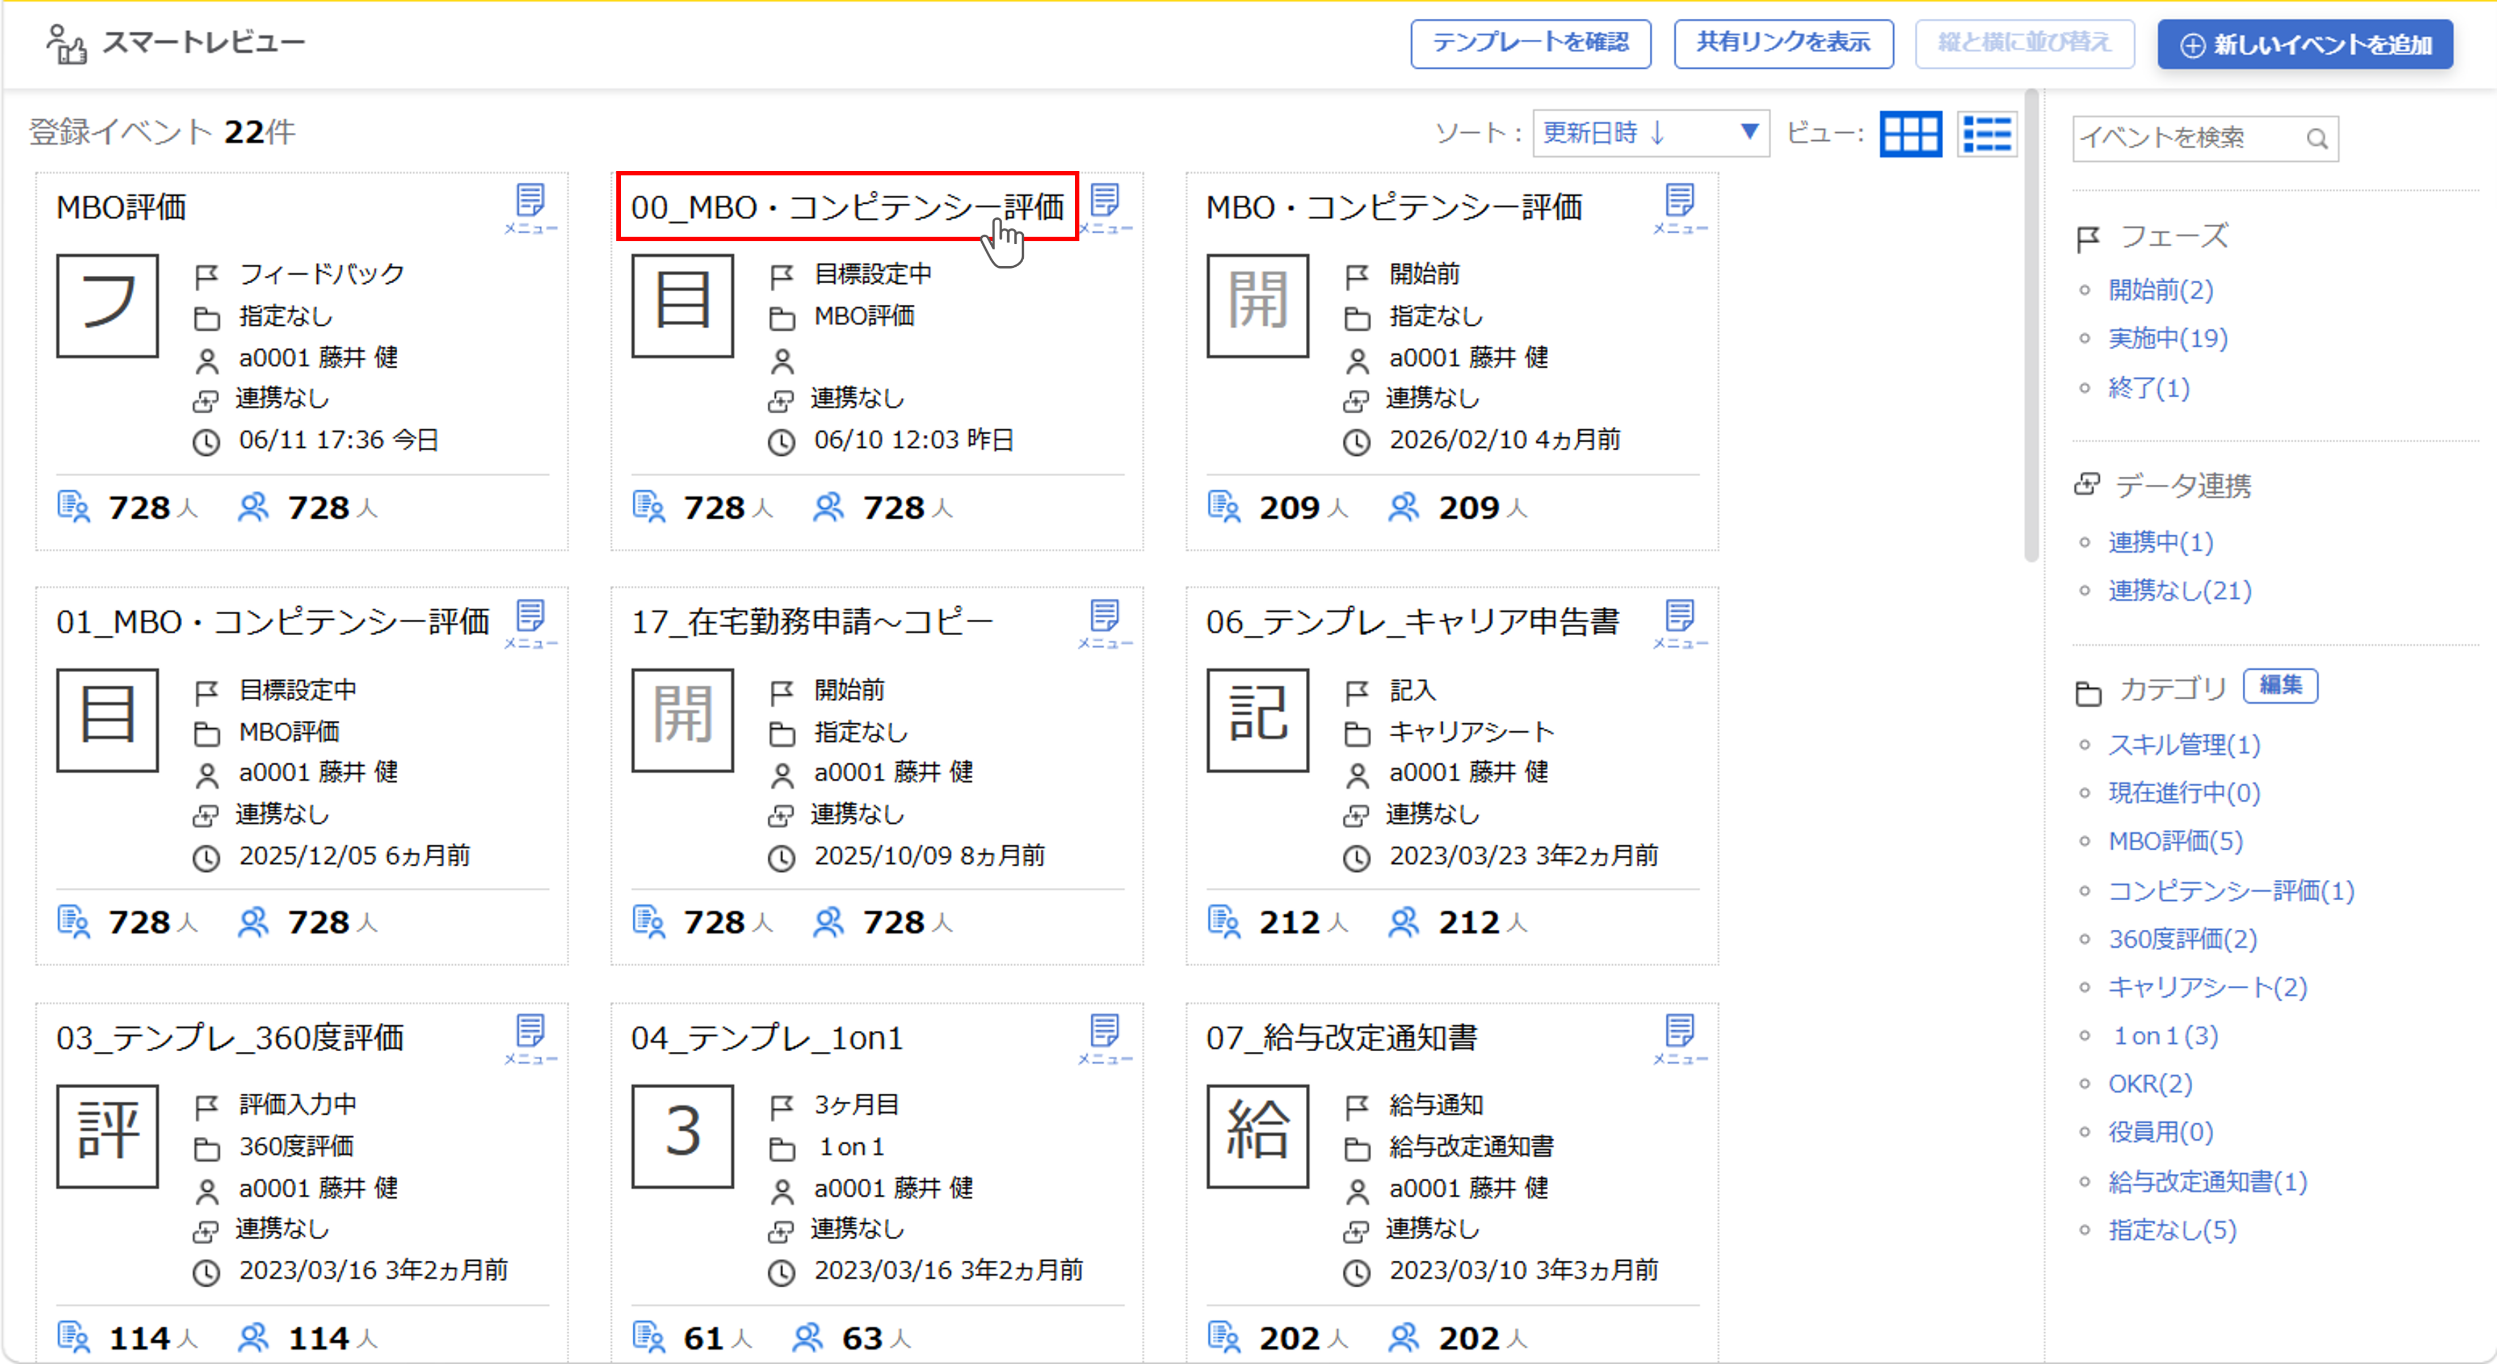The height and width of the screenshot is (1364, 2497).
Task: Click evaluatee count icon on 06_テンプレ_キャリア申告書 card
Action: click(x=1224, y=921)
